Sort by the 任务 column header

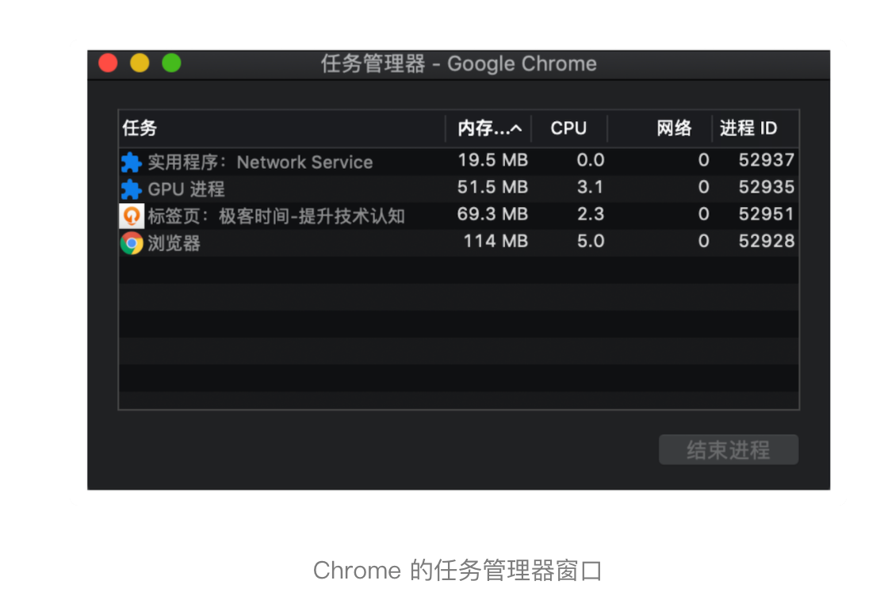(140, 128)
